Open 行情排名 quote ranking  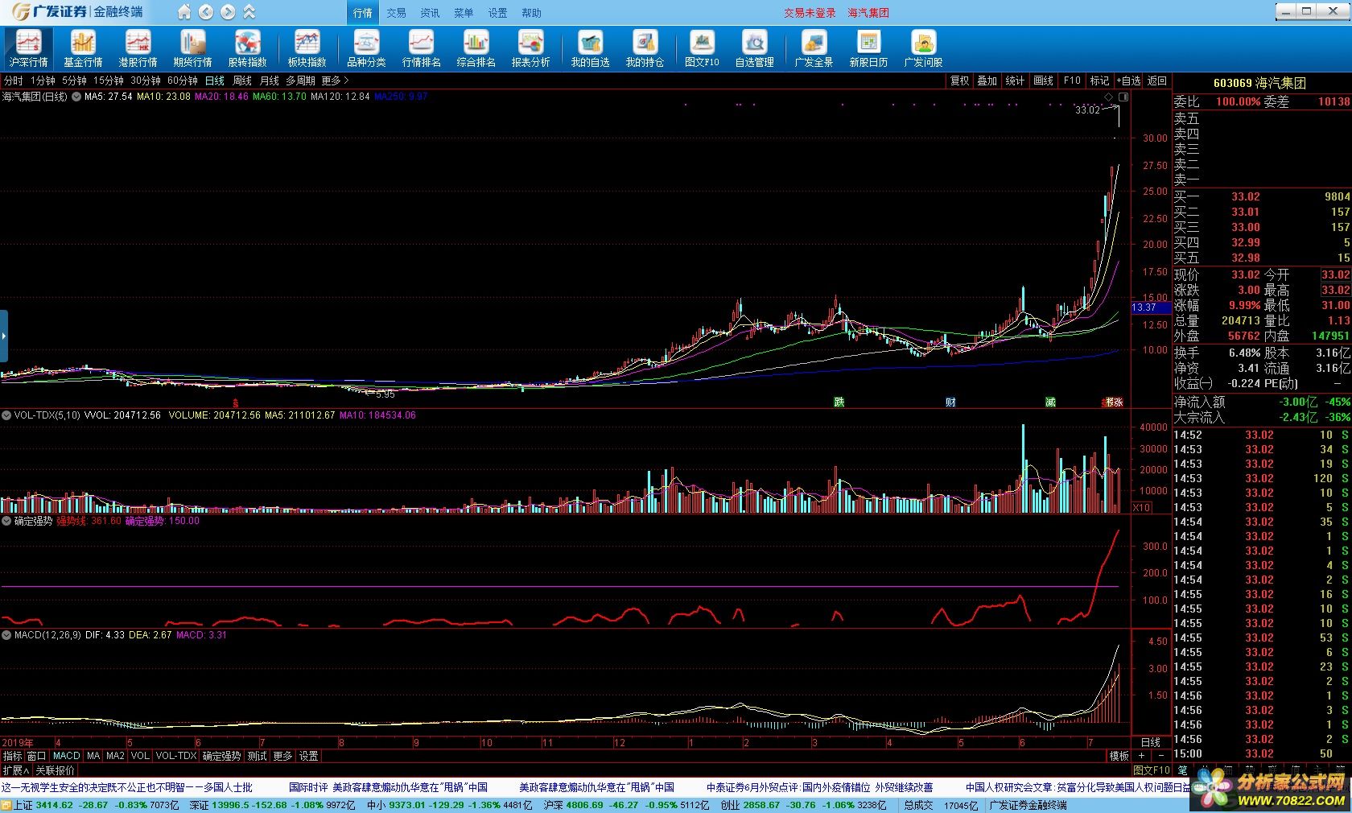421,48
